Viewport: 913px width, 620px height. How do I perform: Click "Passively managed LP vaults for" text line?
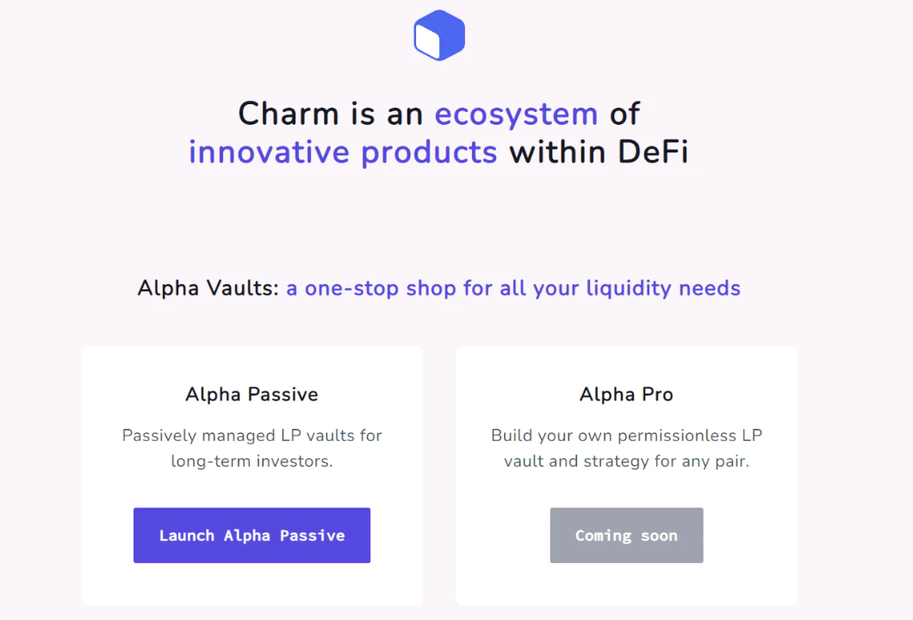coord(252,435)
